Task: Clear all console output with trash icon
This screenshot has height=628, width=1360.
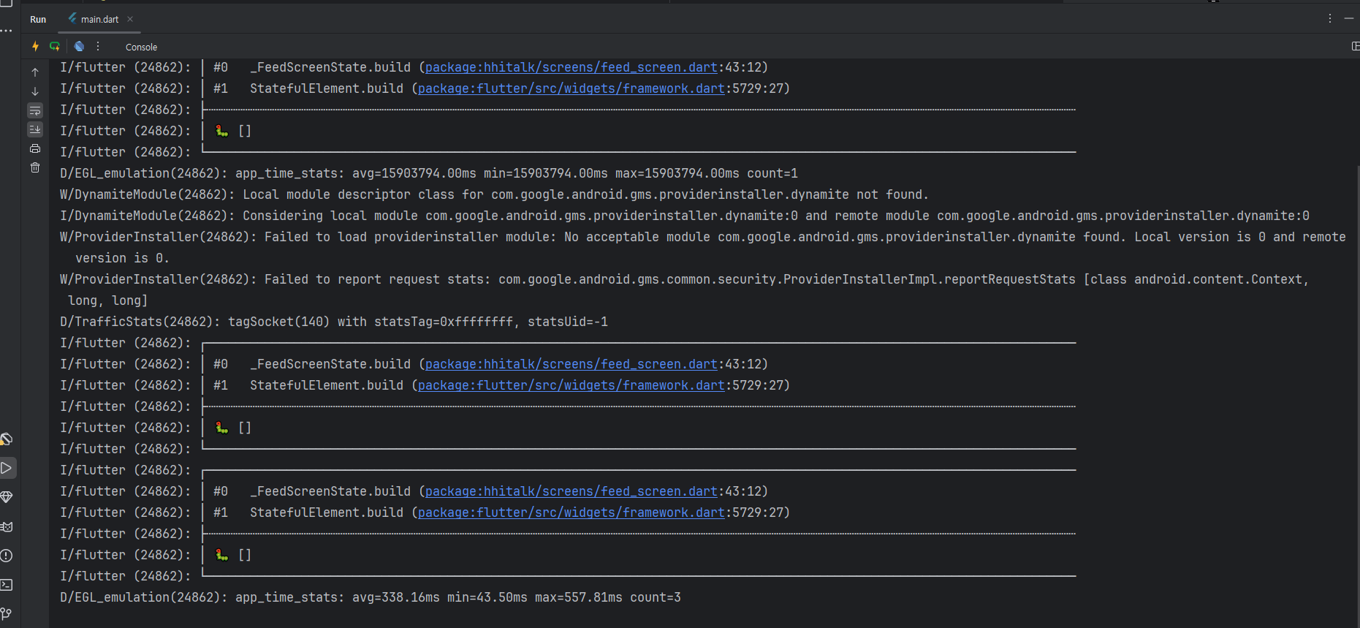Action: click(35, 167)
